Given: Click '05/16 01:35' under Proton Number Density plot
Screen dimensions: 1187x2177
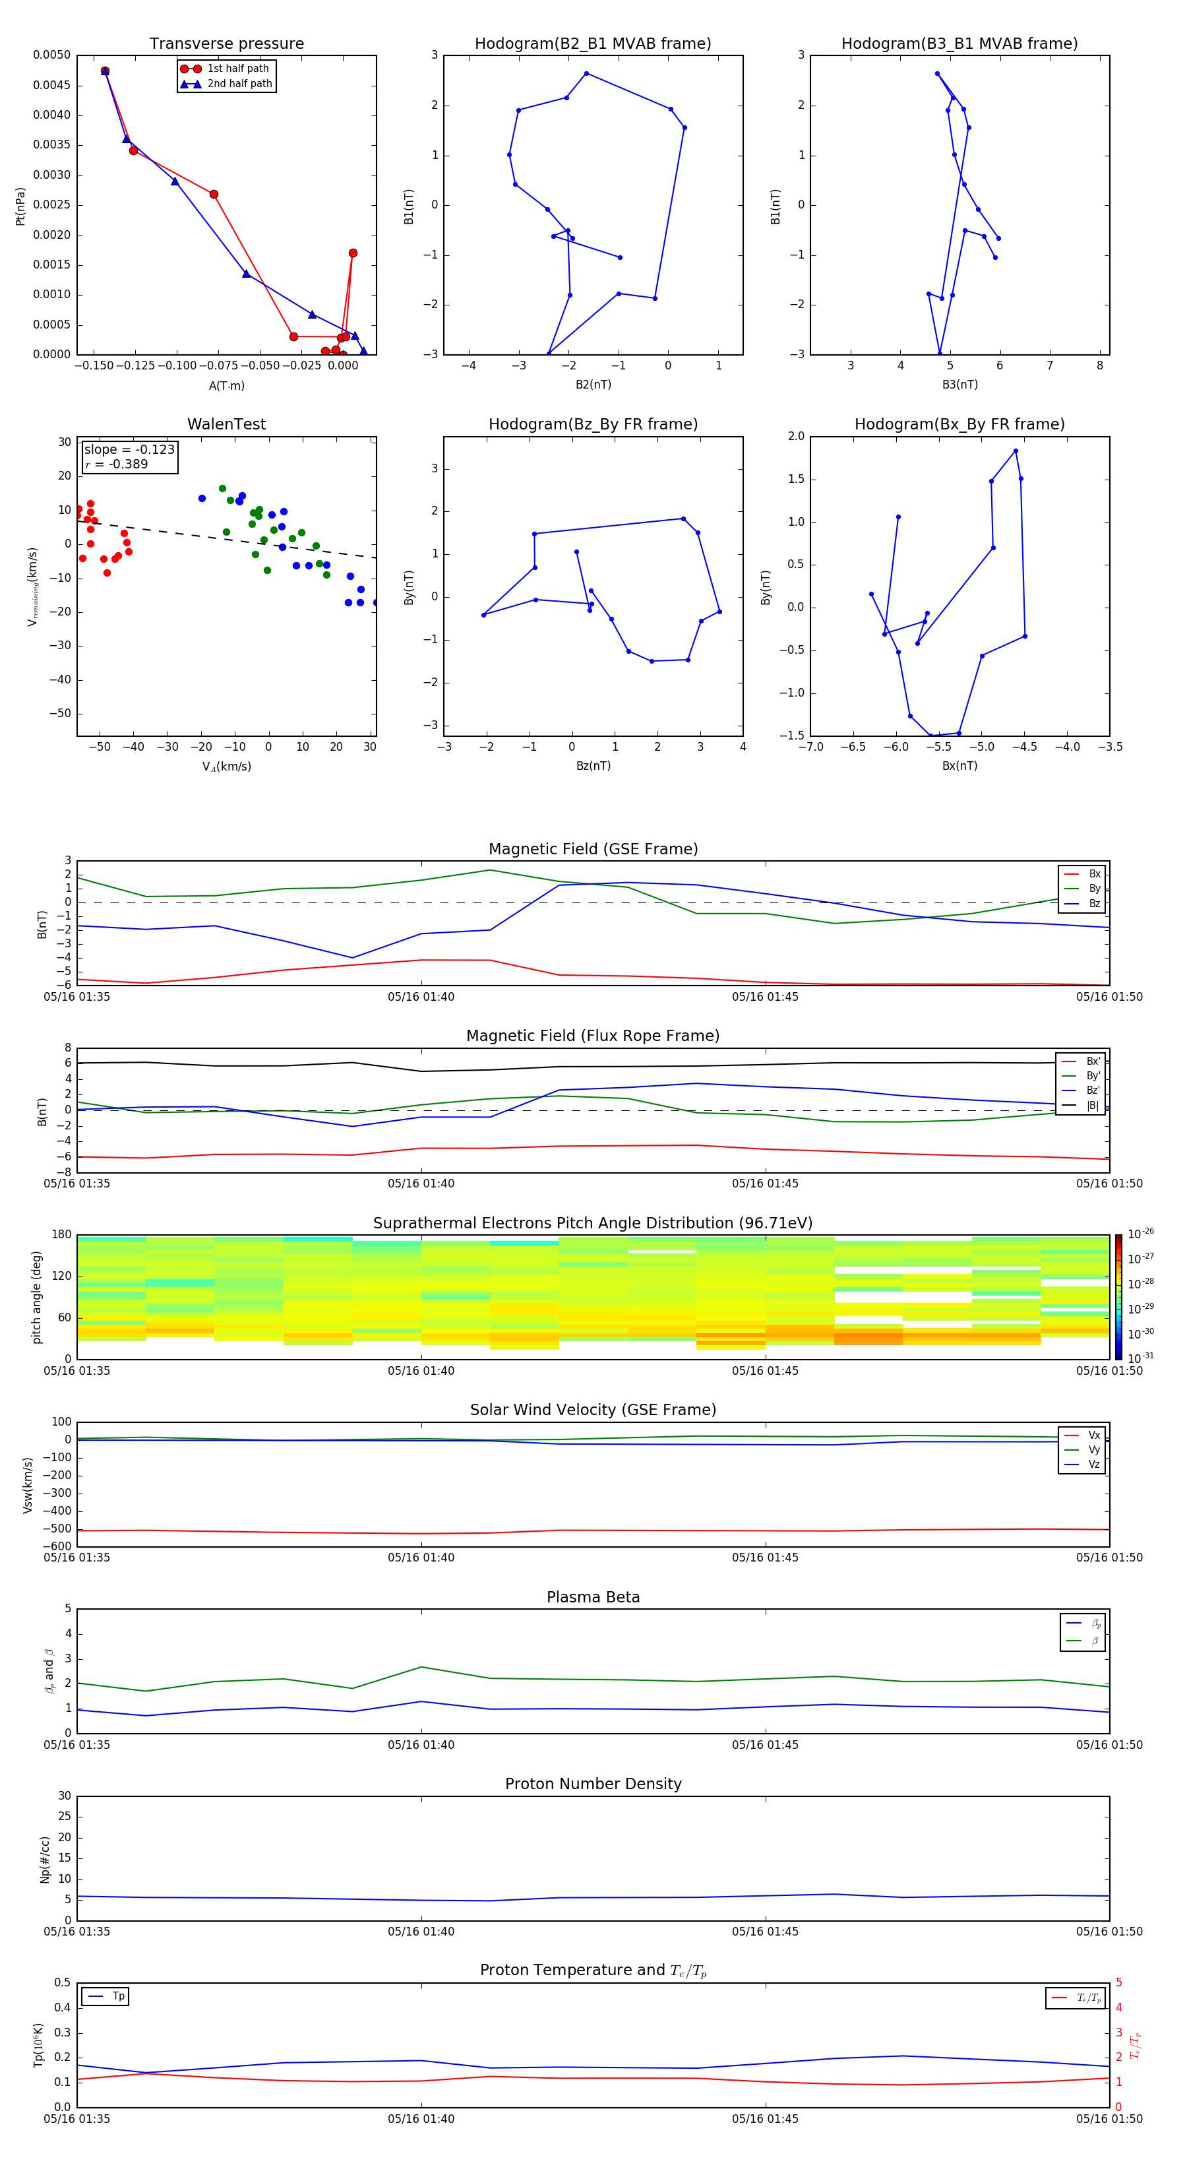Looking at the screenshot, I should 77,1932.
